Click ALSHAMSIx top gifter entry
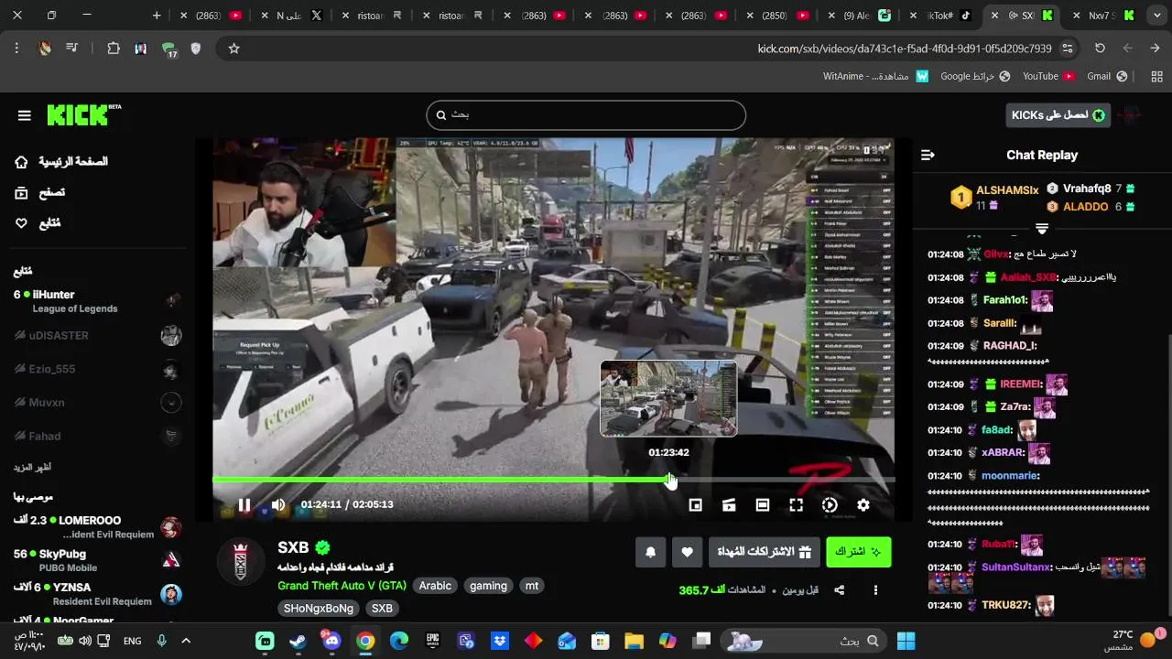Viewport: 1172px width, 659px height. [993, 197]
